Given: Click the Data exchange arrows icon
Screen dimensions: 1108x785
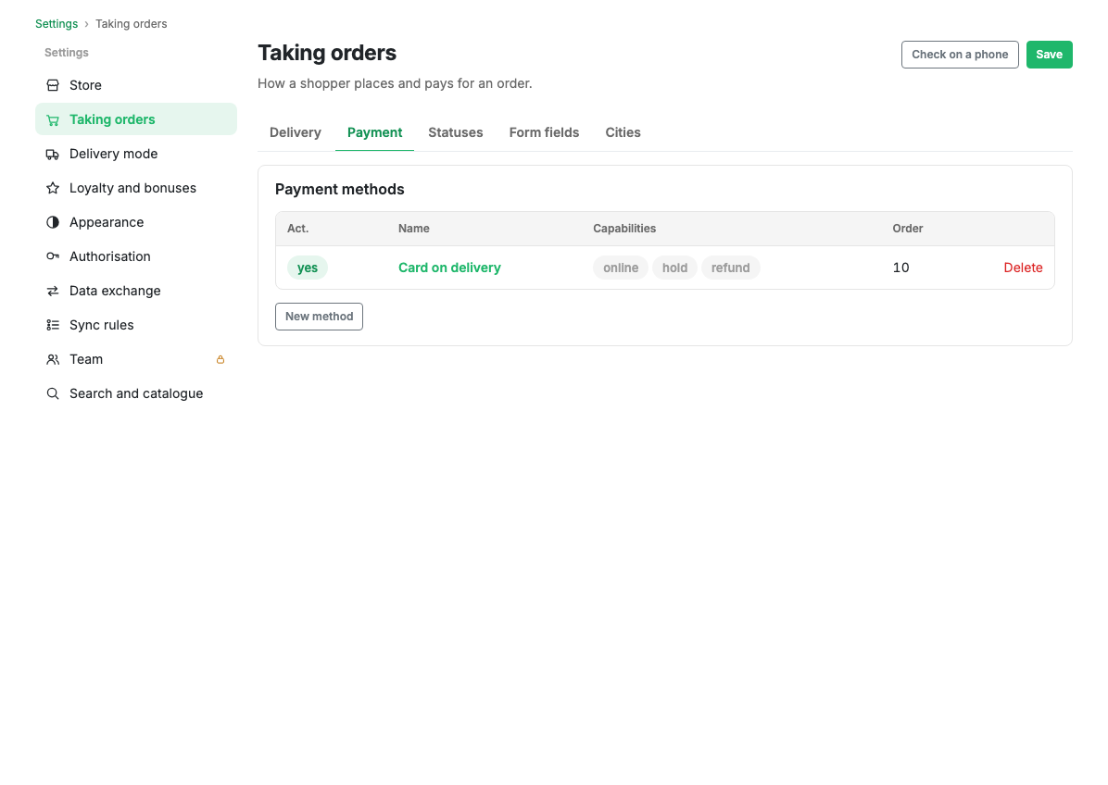Looking at the screenshot, I should point(52,291).
